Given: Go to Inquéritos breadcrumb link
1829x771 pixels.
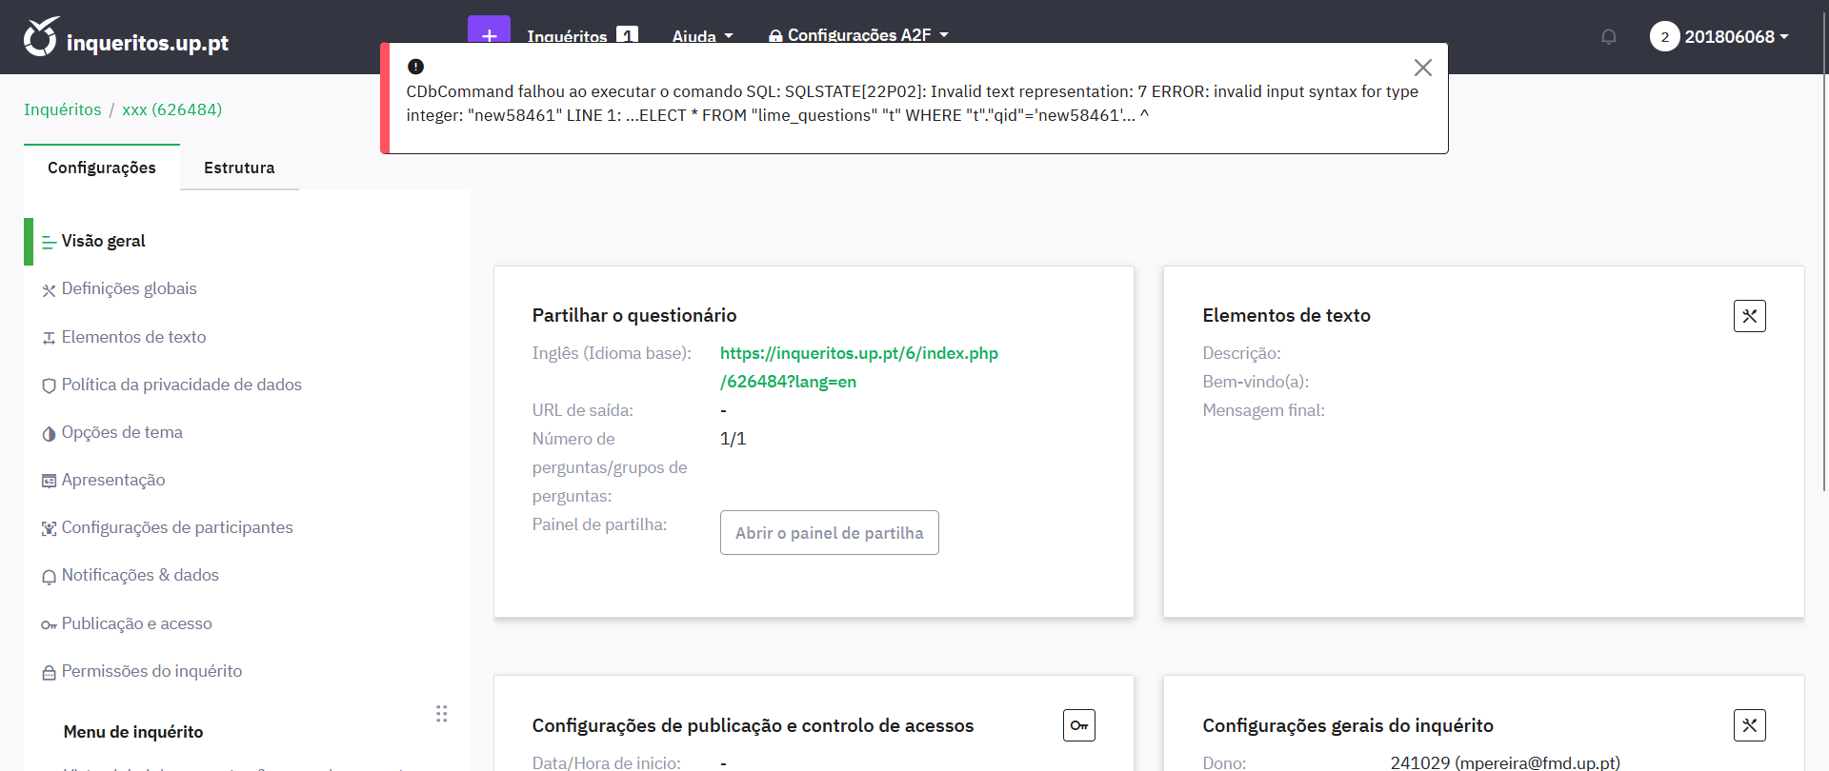Looking at the screenshot, I should point(62,109).
